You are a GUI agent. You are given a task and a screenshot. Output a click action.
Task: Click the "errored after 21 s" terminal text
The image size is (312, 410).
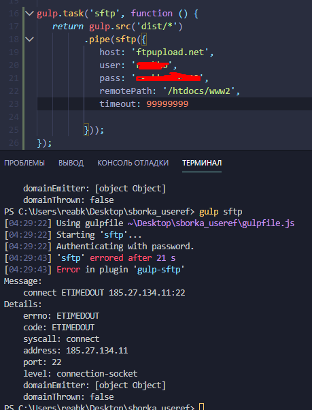click(x=133, y=258)
